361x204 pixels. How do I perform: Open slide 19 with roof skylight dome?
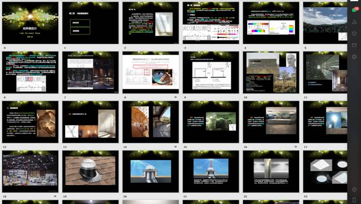point(91,171)
